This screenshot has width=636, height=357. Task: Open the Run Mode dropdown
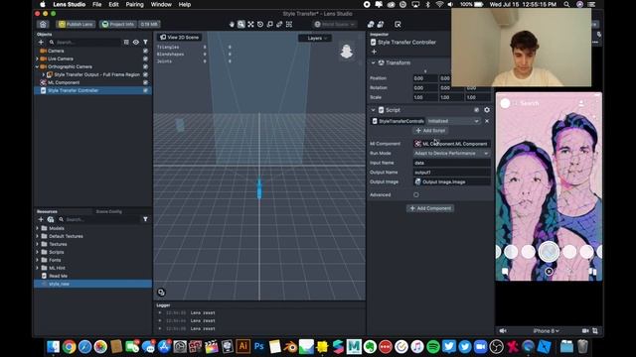[x=451, y=154]
